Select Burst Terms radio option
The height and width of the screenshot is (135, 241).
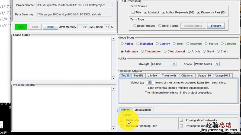(160, 26)
